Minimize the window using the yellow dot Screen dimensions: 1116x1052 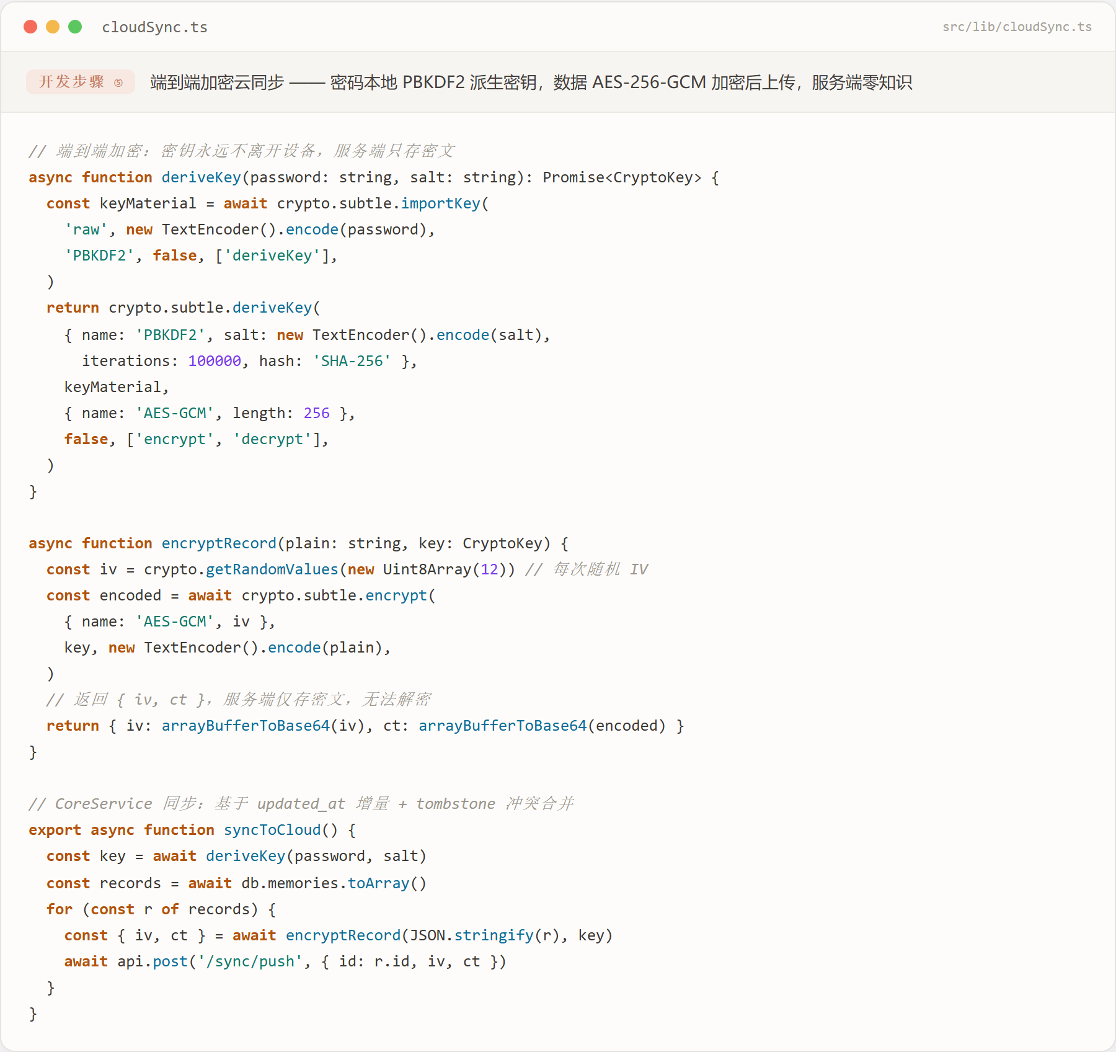[53, 27]
